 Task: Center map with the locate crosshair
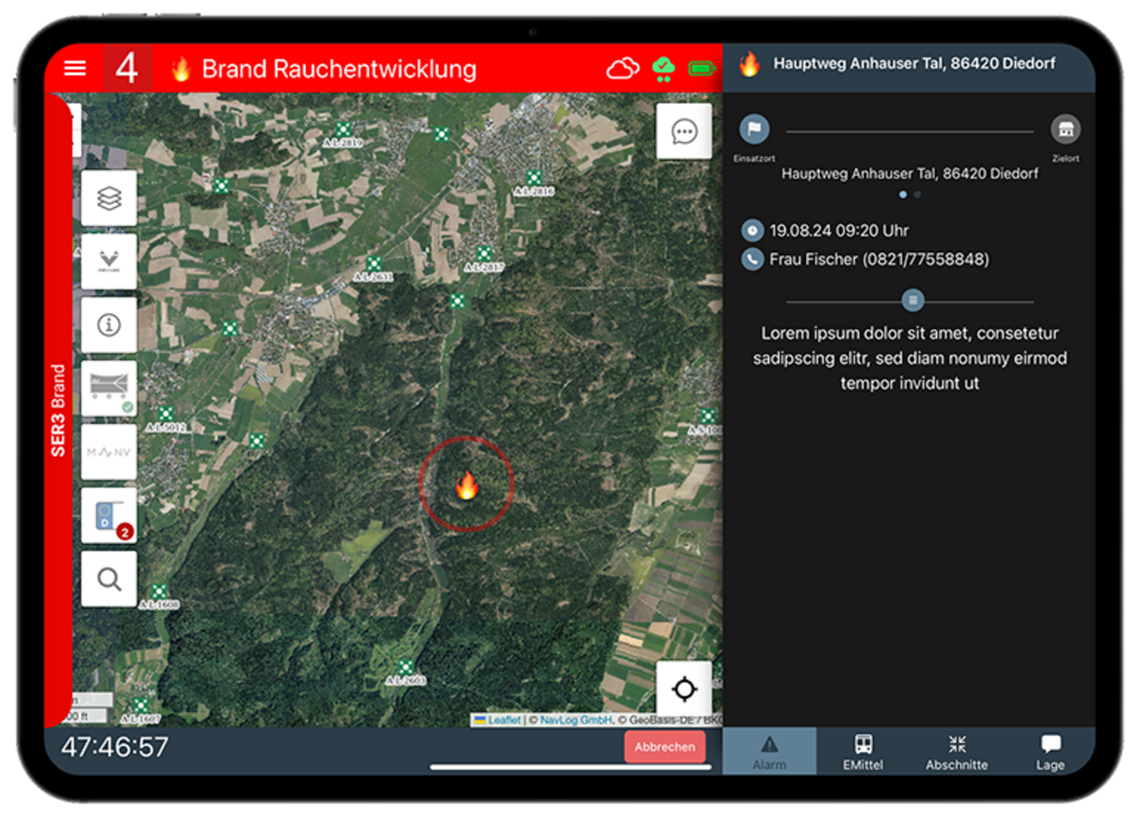coord(684,688)
